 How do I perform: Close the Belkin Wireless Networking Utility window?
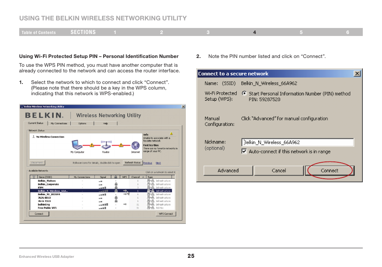(x=183, y=106)
